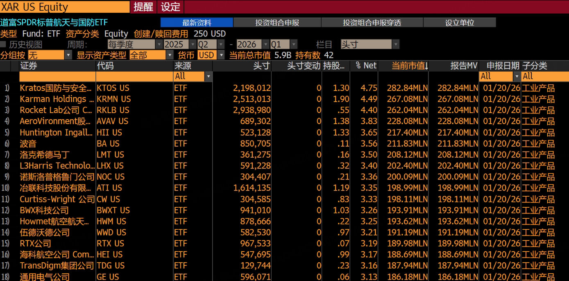This screenshot has width=569, height=281.
Task: Change the USD currency dropdown
Action: pos(211,55)
